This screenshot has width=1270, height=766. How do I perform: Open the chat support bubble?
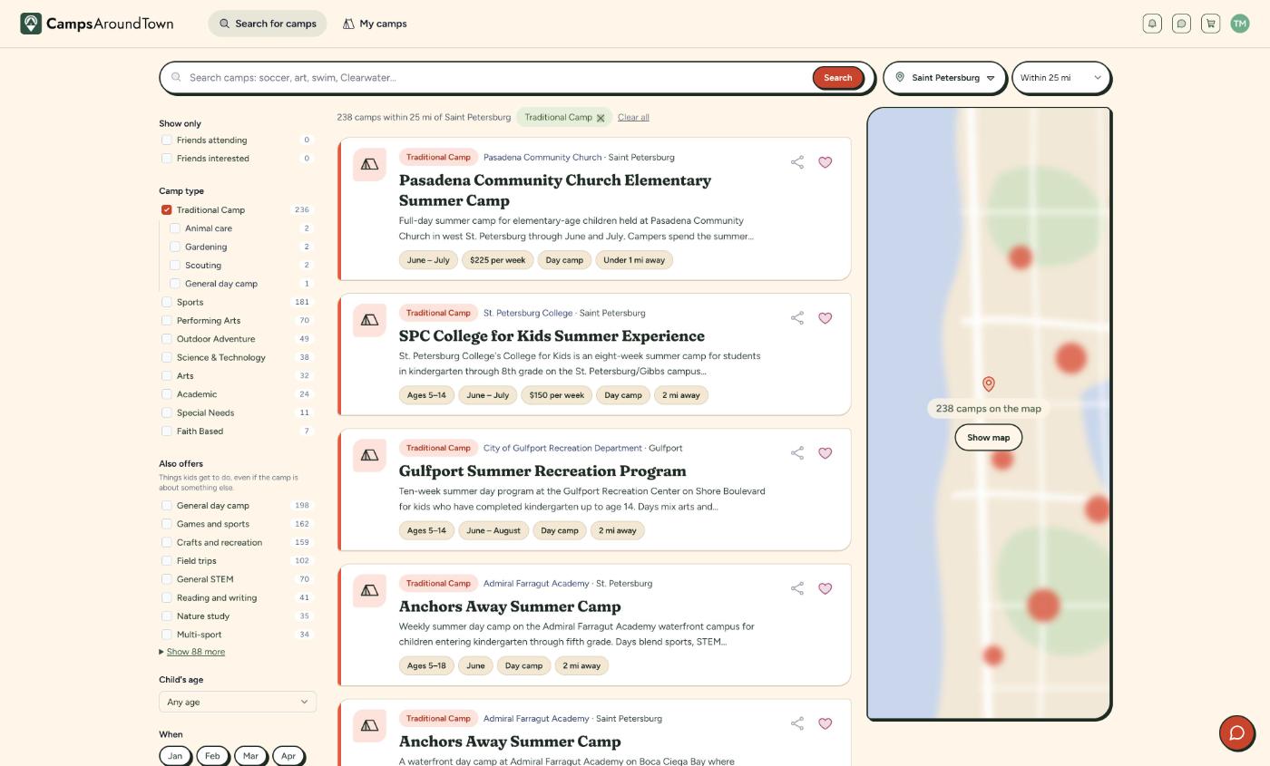(x=1236, y=733)
